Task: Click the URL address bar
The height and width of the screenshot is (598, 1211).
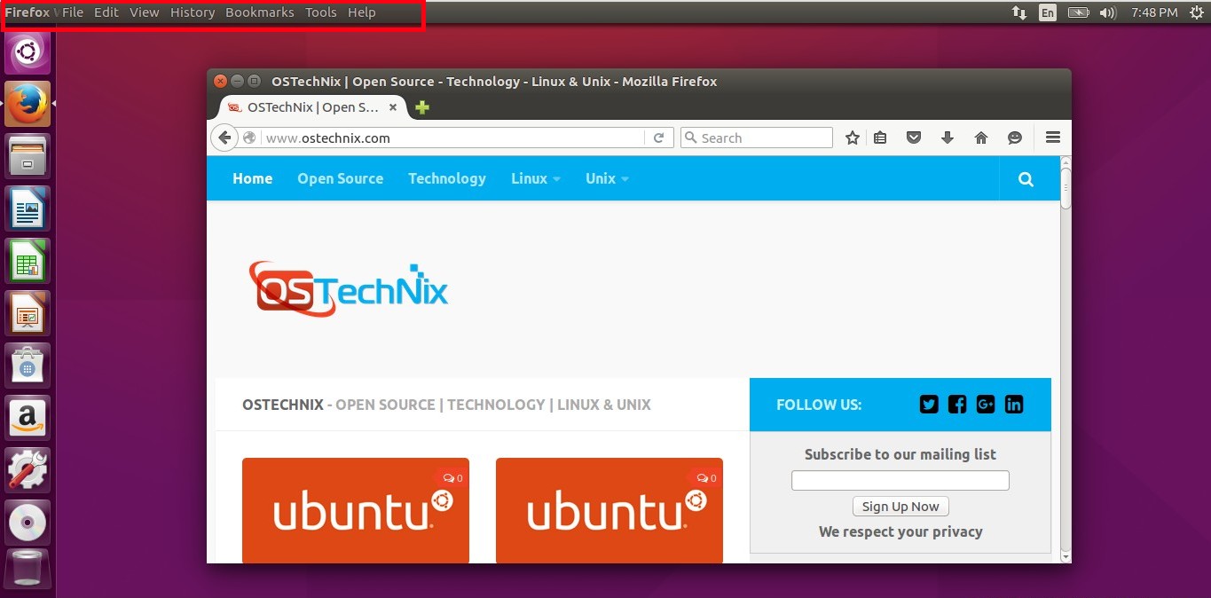Action: pos(453,138)
